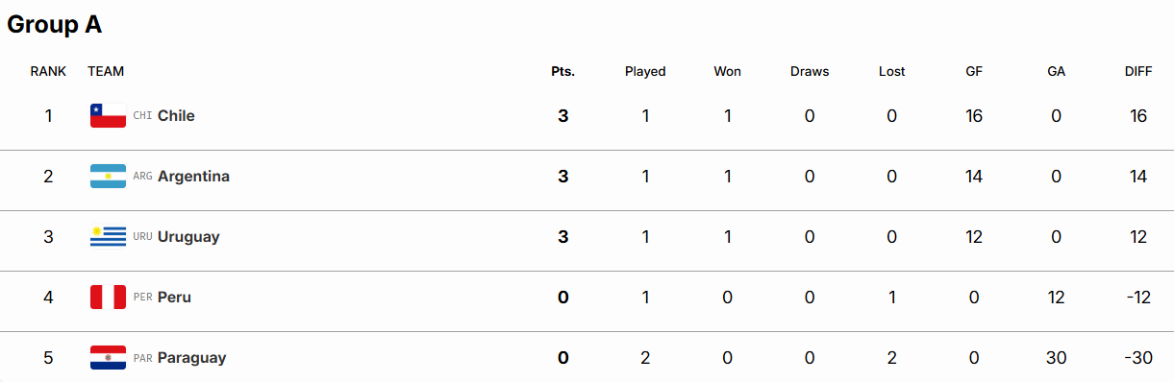Select the Won column header
The height and width of the screenshot is (382, 1174).
[x=727, y=71]
